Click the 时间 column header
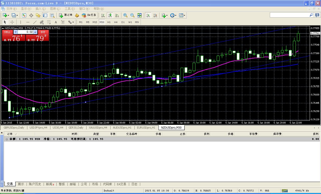321x194 pixels. coord(74,134)
